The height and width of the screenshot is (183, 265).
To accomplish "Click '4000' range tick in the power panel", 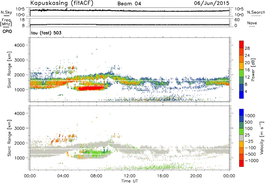I will click(20, 45).
